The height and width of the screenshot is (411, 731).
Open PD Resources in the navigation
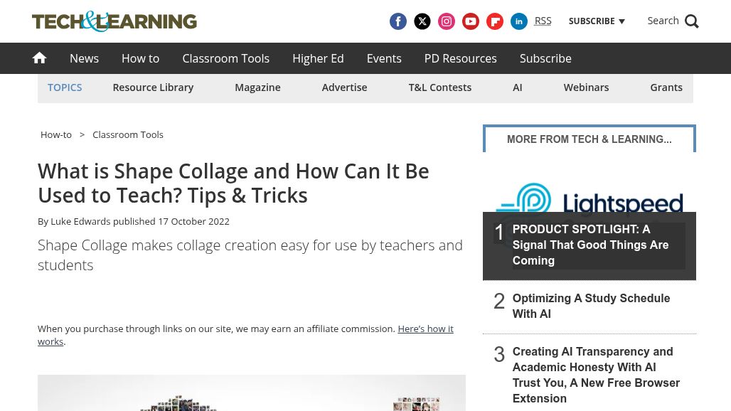tap(461, 58)
